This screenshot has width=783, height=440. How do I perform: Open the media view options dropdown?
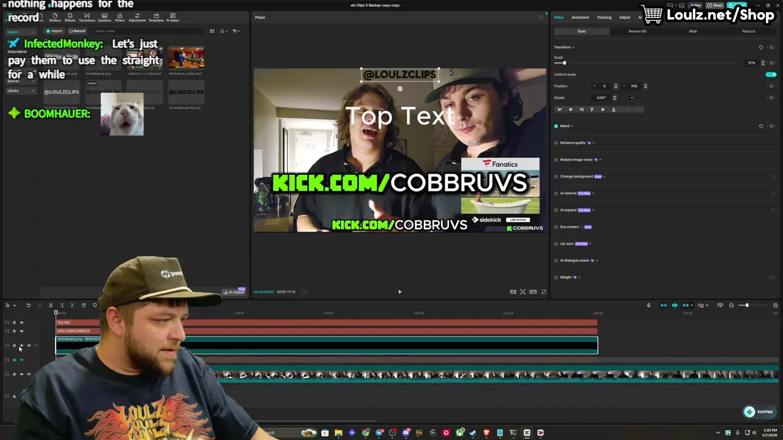click(236, 31)
